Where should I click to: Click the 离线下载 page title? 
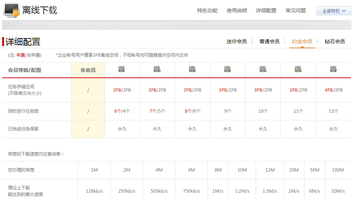point(40,10)
